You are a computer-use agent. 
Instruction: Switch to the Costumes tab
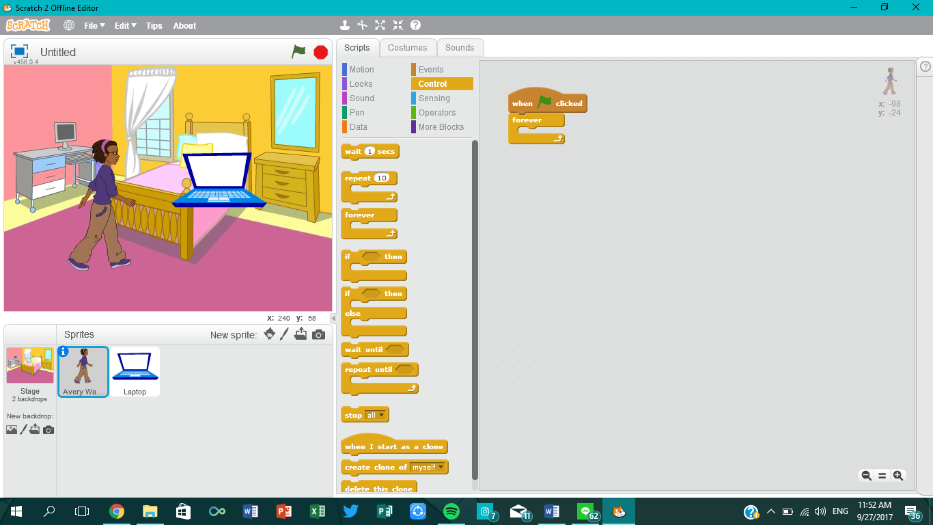[408, 47]
